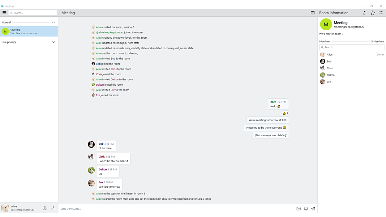Collapse the Normal rooms section
The height and width of the screenshot is (217, 386).
(x=54, y=22)
